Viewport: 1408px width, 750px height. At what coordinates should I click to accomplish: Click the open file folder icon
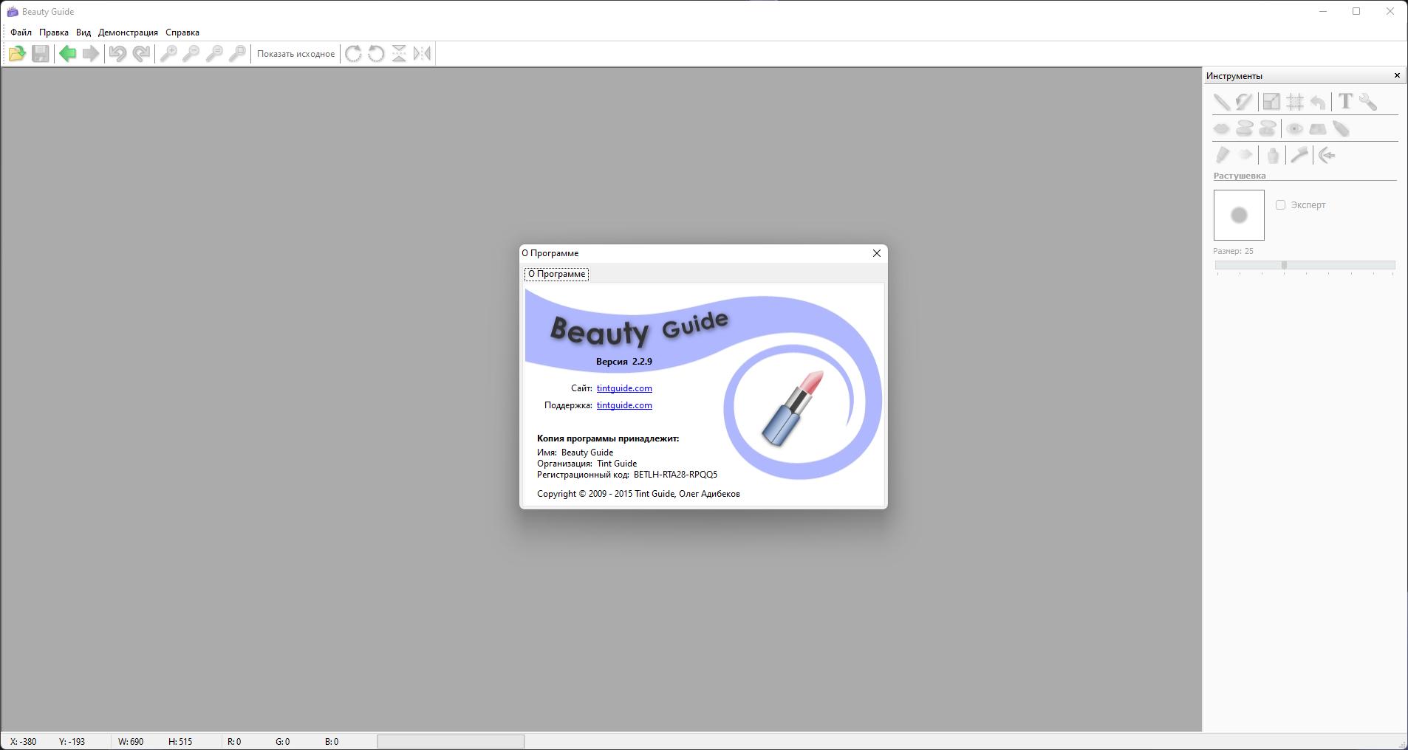tap(17, 53)
